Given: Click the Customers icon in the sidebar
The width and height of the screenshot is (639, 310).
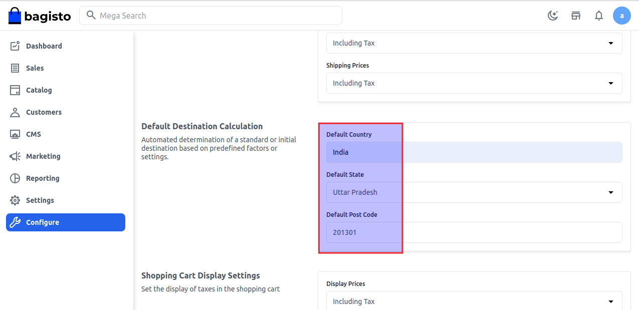Looking at the screenshot, I should click(x=16, y=112).
